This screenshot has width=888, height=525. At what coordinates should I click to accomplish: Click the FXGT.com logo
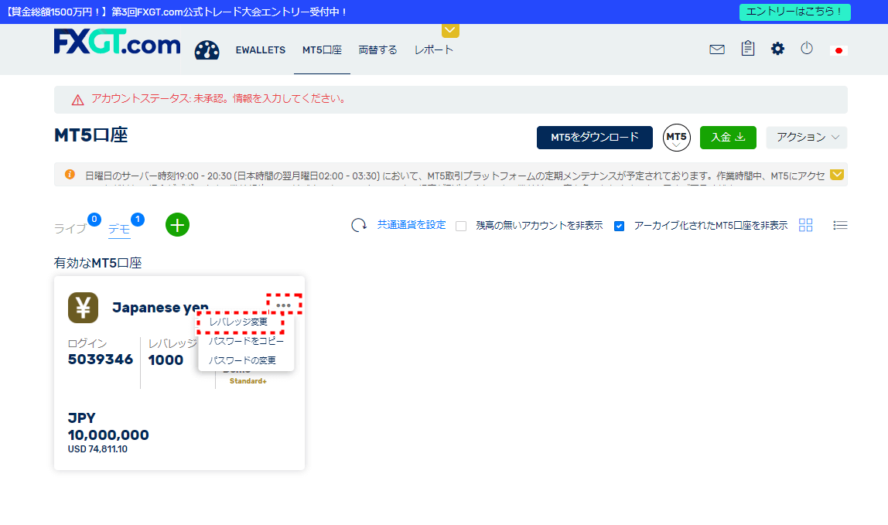click(x=118, y=42)
